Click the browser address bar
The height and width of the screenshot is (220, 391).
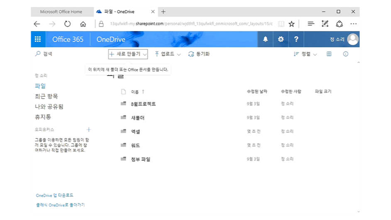coord(191,24)
